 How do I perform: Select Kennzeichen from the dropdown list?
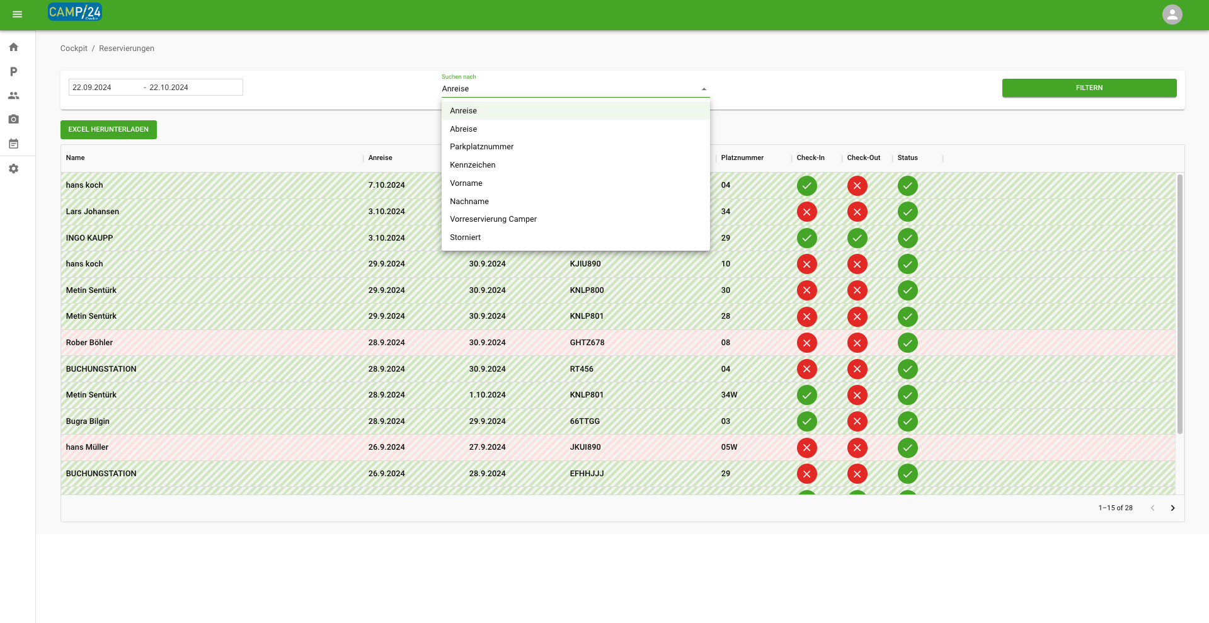pyautogui.click(x=473, y=165)
